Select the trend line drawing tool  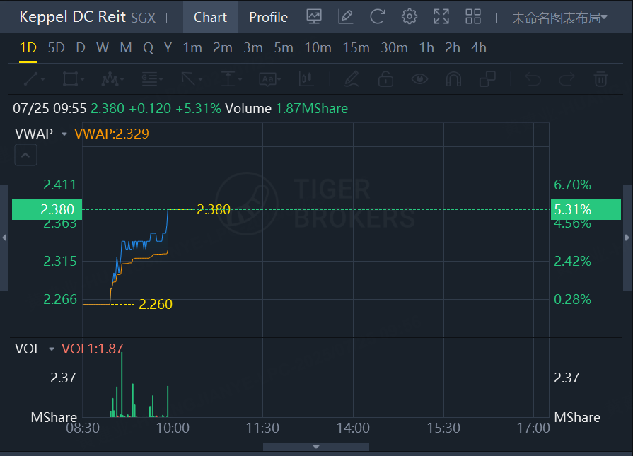(31, 79)
